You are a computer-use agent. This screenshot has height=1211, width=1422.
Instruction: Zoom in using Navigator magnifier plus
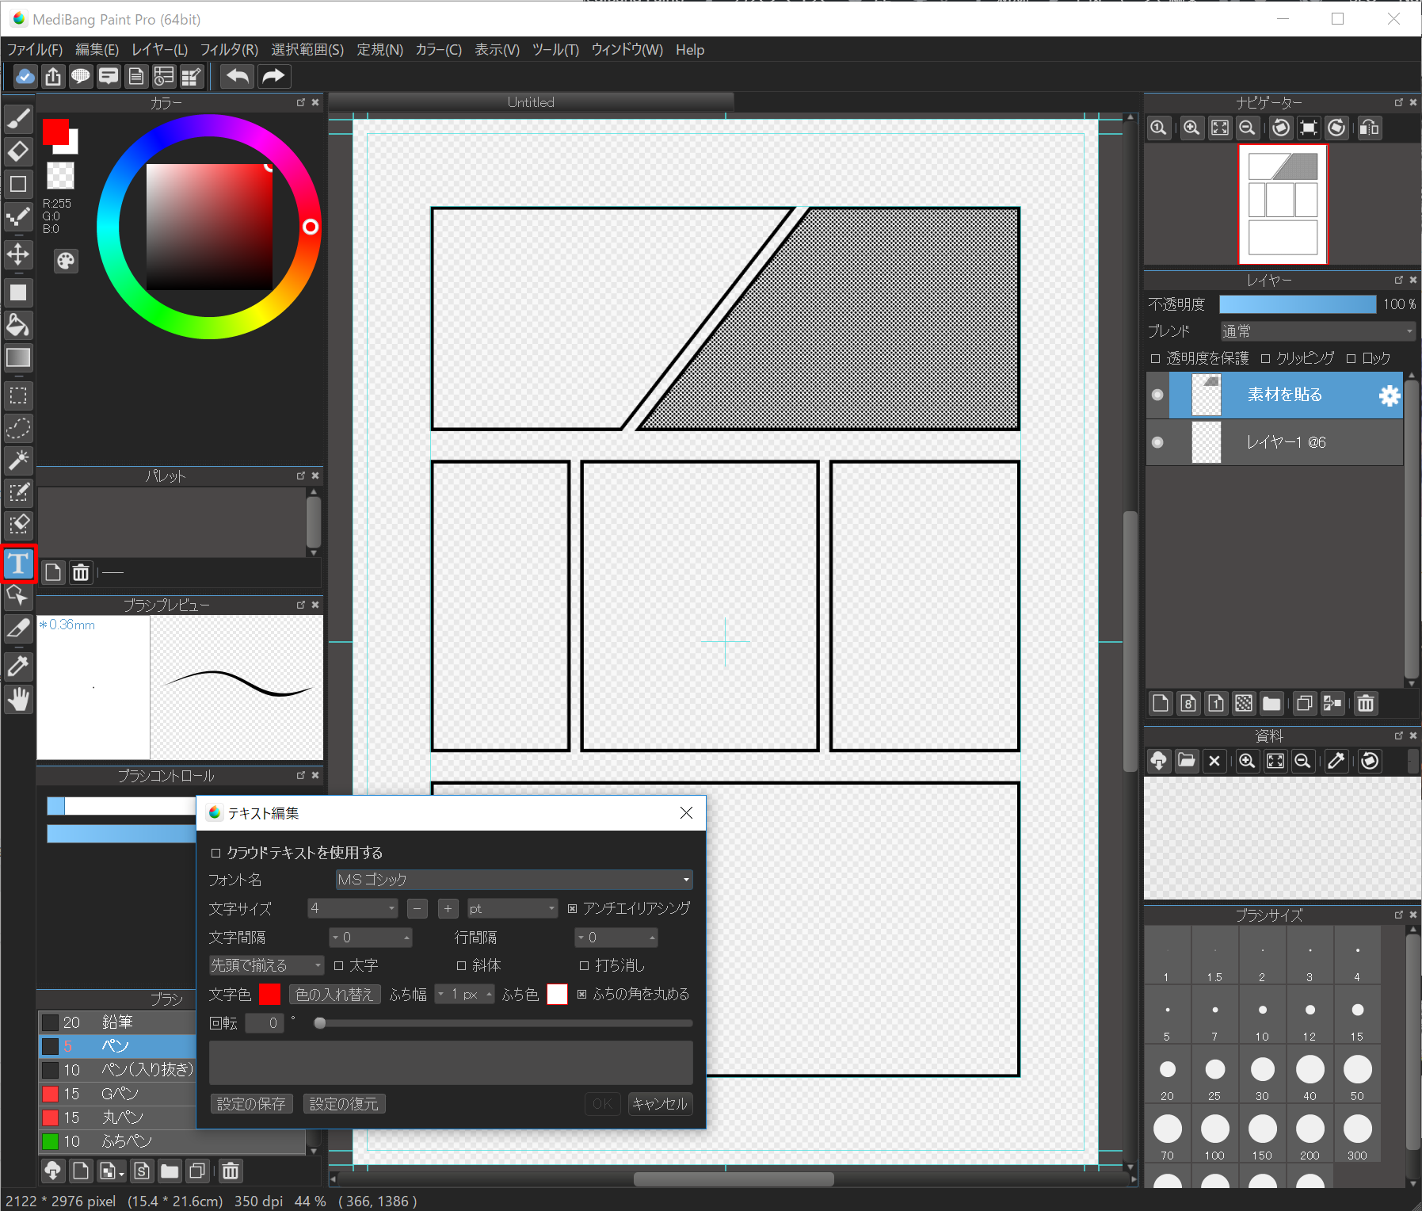point(1191,128)
